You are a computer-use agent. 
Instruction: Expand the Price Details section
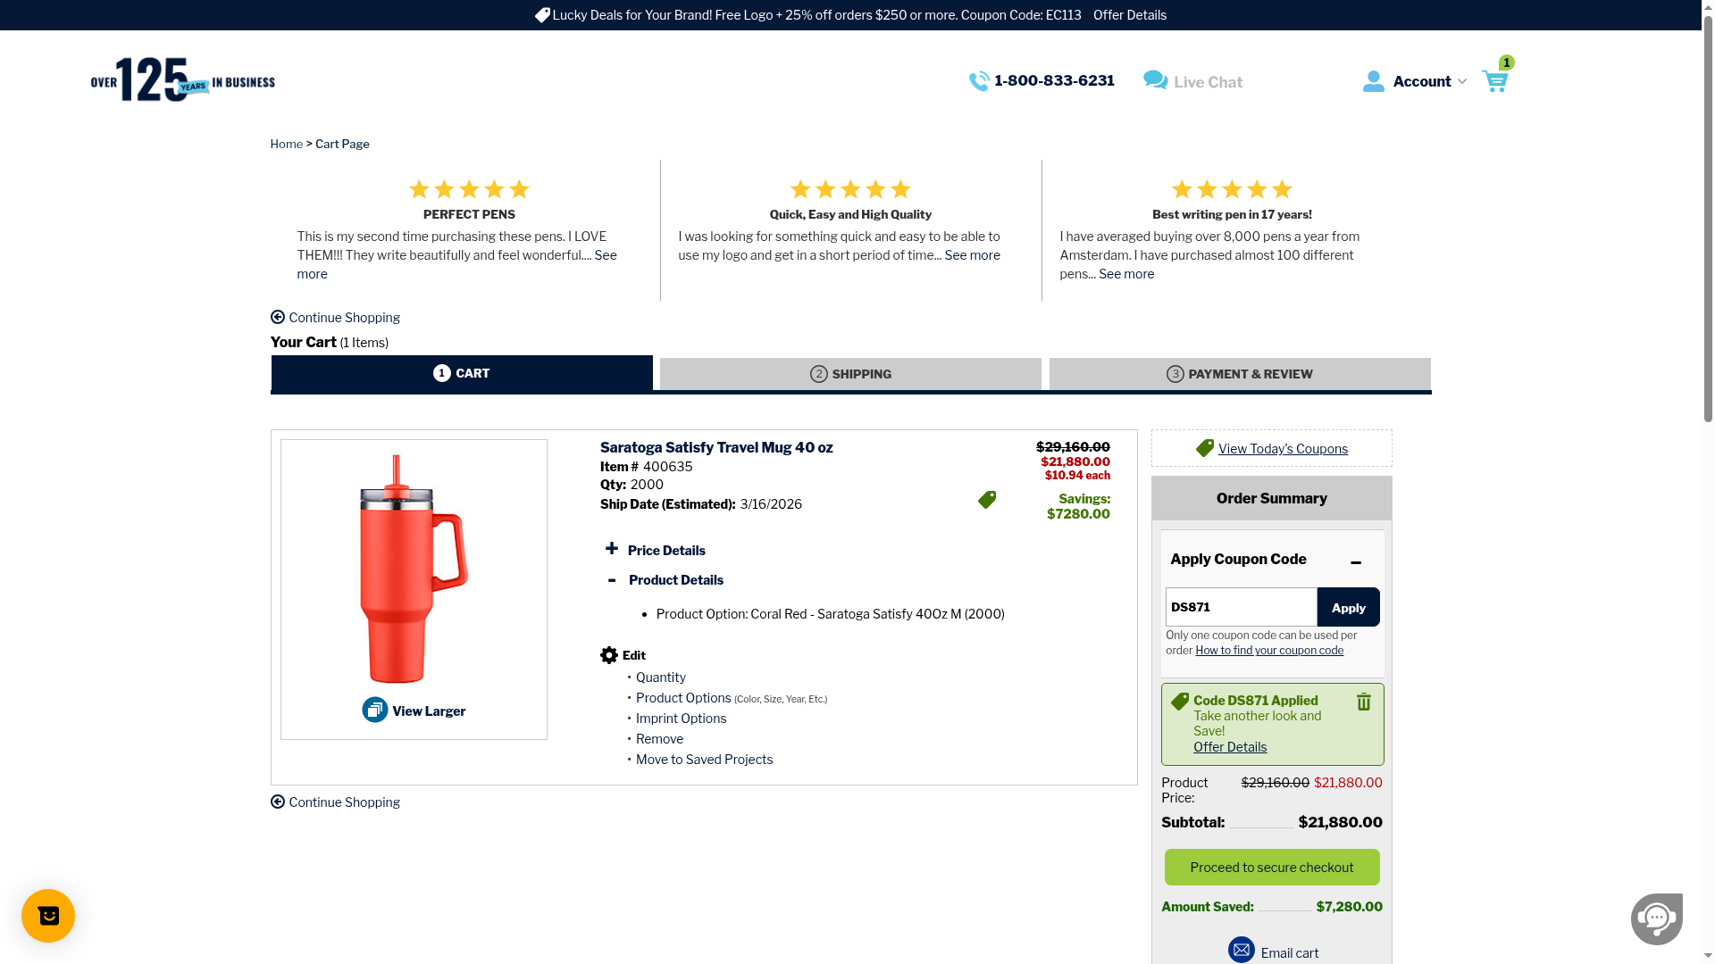pos(612,549)
